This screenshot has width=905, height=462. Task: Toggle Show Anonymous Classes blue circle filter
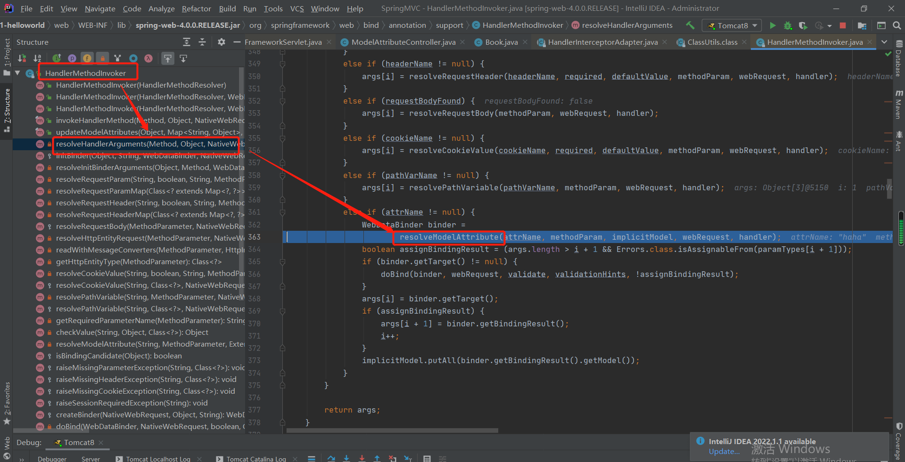point(133,58)
